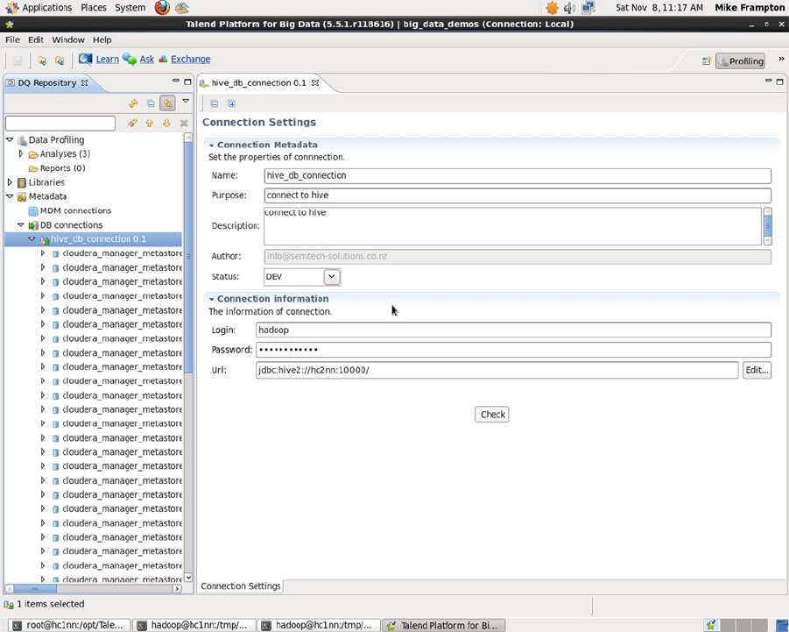Open the DQ Repository view menu triangle
Image resolution: width=789 pixels, height=632 pixels.
tap(186, 101)
